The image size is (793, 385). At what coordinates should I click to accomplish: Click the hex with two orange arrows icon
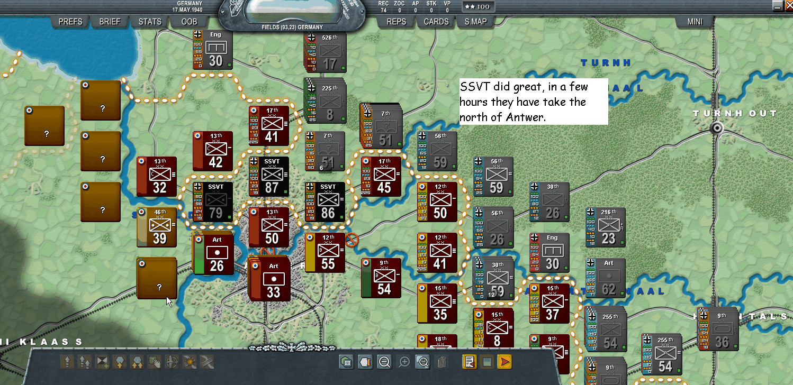pyautogui.click(x=137, y=362)
